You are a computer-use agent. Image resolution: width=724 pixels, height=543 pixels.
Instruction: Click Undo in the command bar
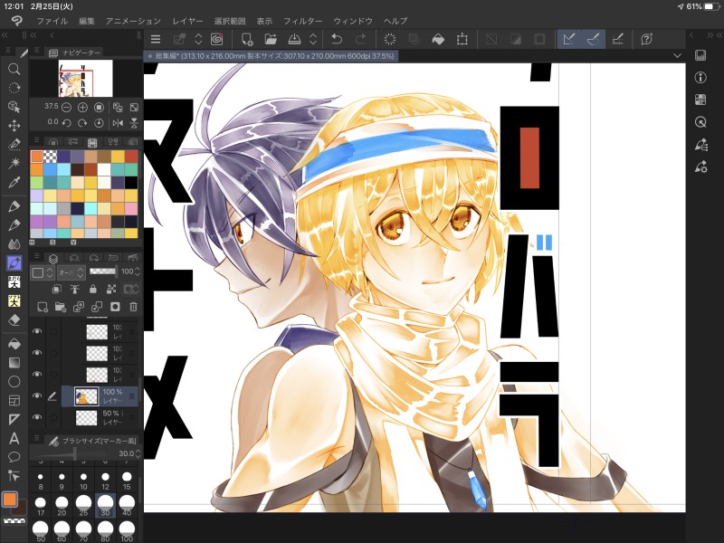[x=337, y=39]
